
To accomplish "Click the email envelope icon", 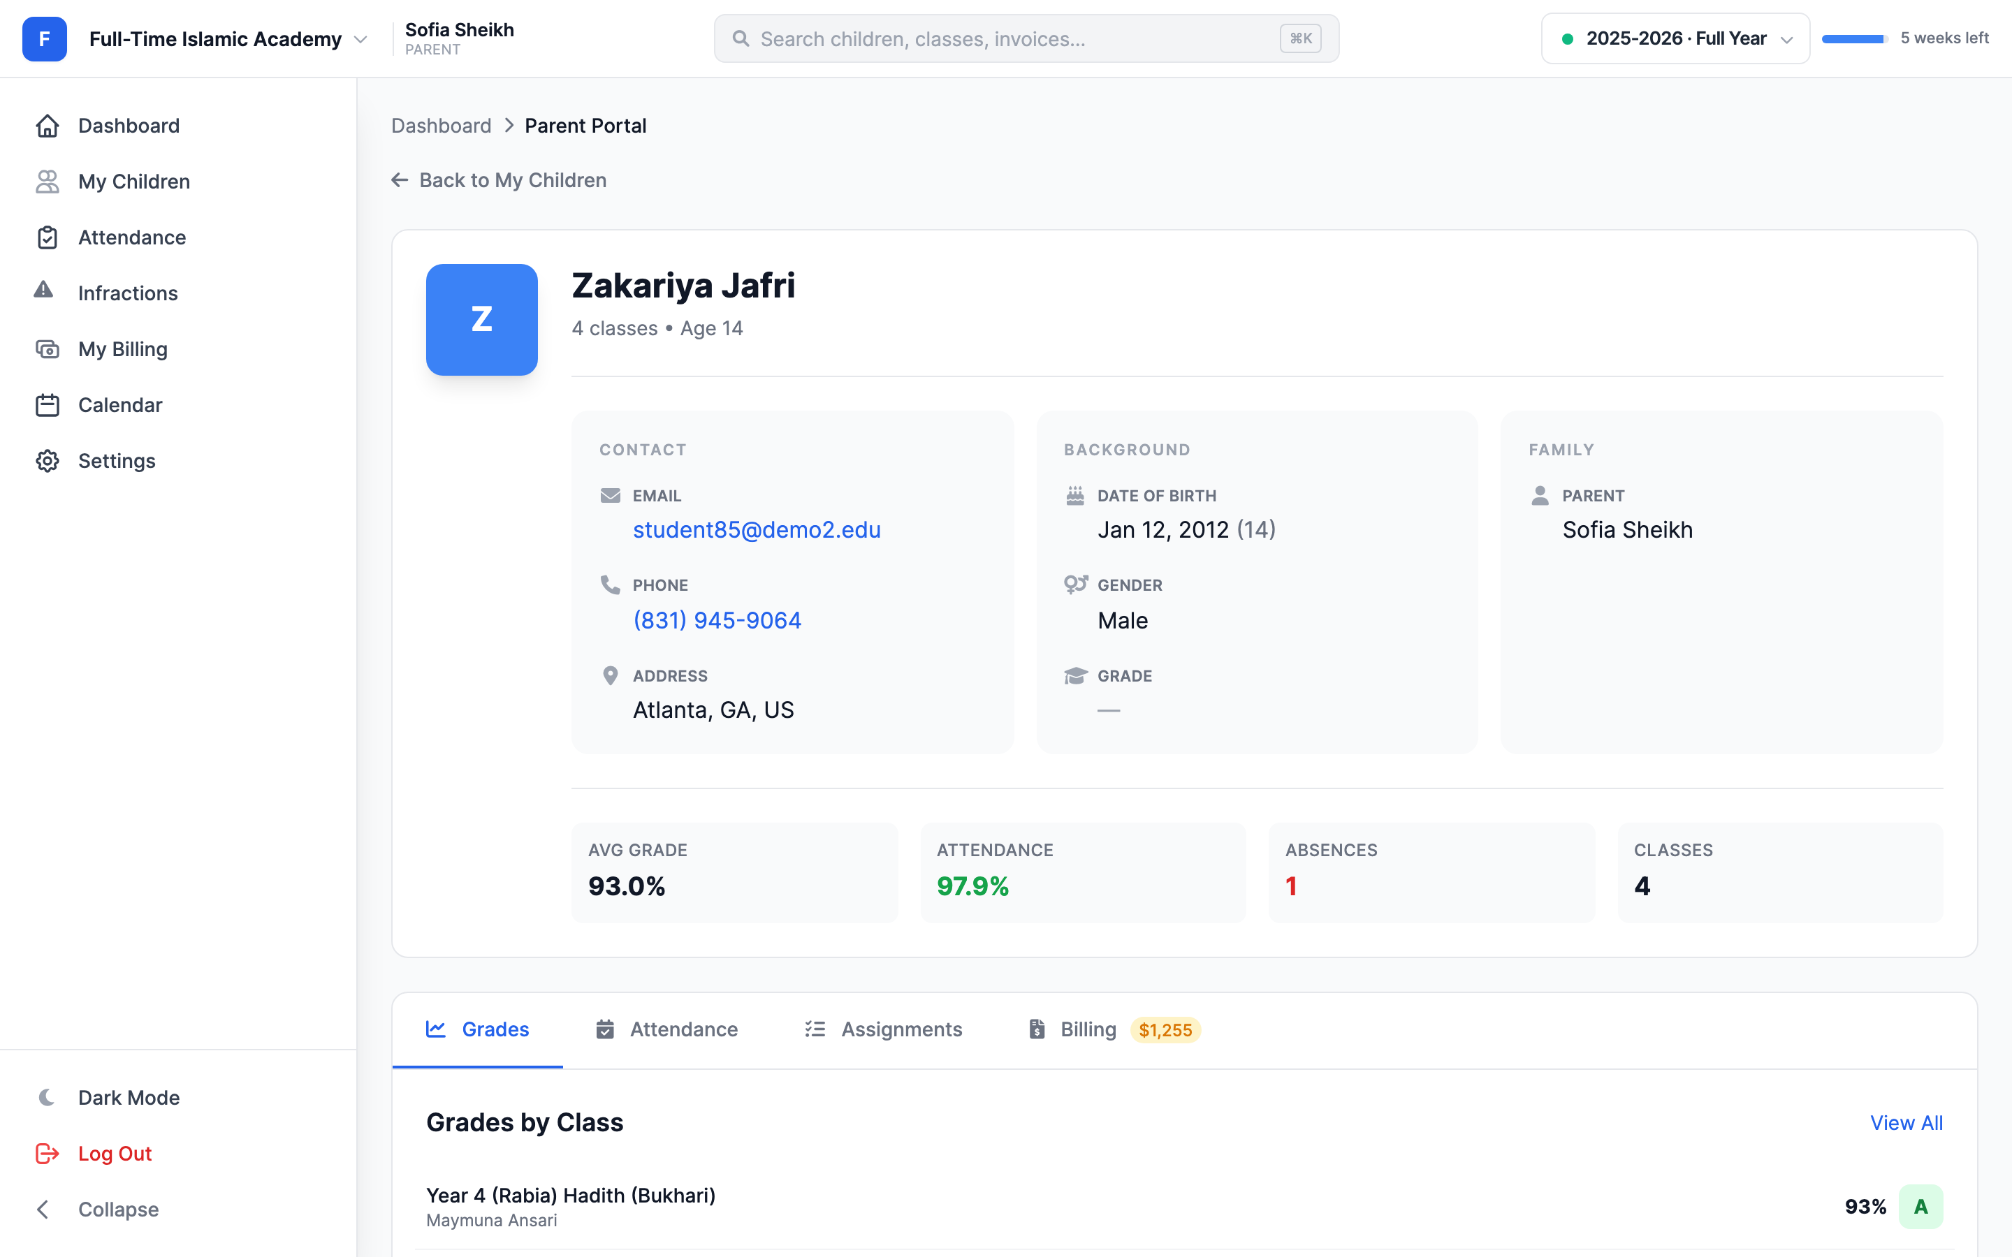I will coord(611,496).
